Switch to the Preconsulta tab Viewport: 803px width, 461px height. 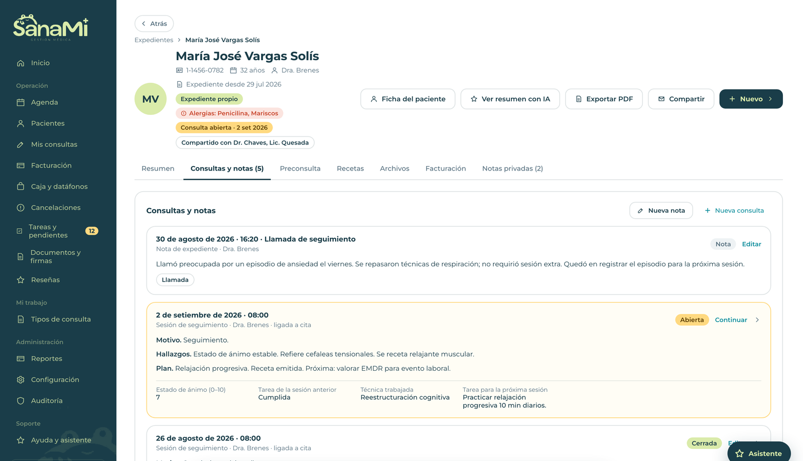300,169
